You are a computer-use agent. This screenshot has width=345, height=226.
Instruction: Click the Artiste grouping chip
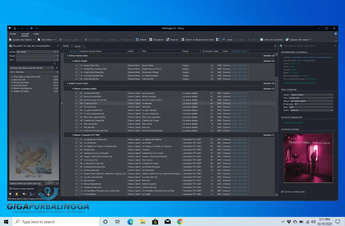pos(67,46)
